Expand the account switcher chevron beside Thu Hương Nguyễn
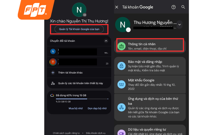Screen dimensions: 216x135 (x=180, y=25)
